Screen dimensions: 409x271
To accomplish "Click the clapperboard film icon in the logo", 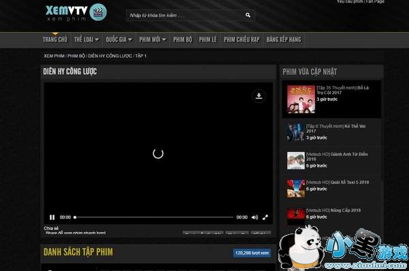I will click(98, 12).
